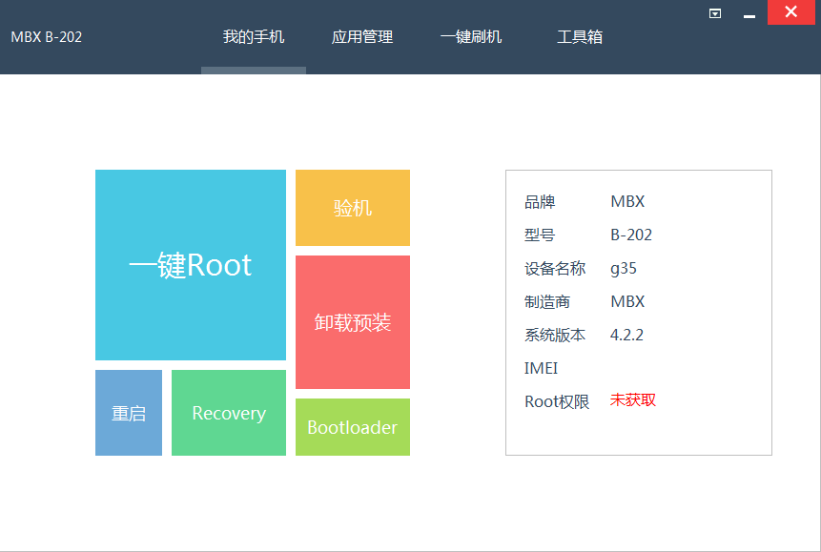Select the 4.2.2 system version value
The width and height of the screenshot is (821, 552).
(627, 336)
